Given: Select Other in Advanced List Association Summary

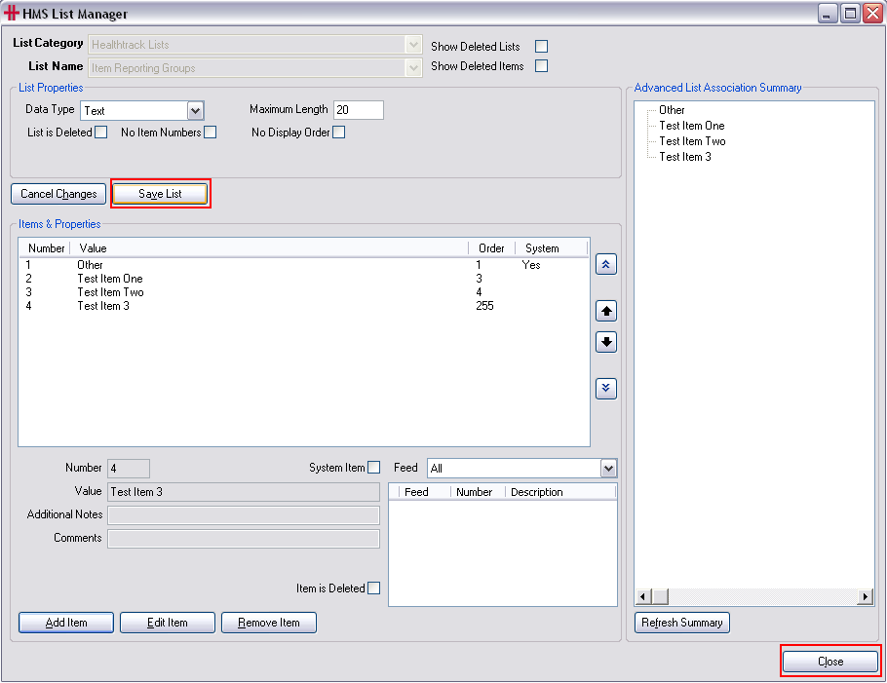Looking at the screenshot, I should [x=672, y=110].
